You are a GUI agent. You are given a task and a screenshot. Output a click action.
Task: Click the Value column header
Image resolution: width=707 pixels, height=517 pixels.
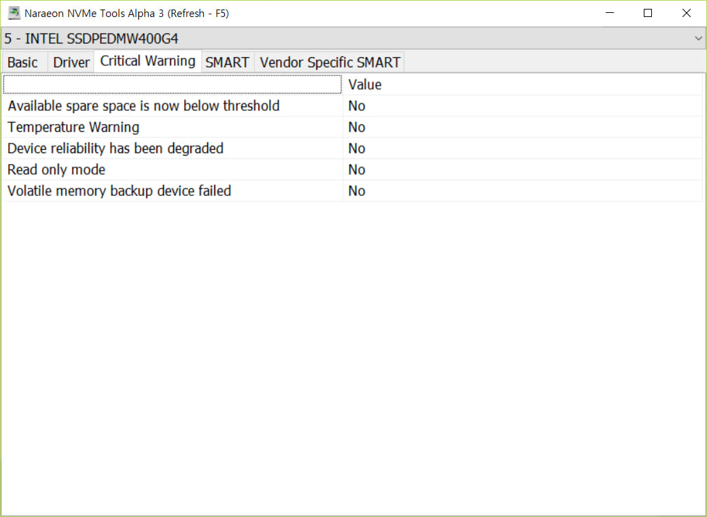pos(522,85)
